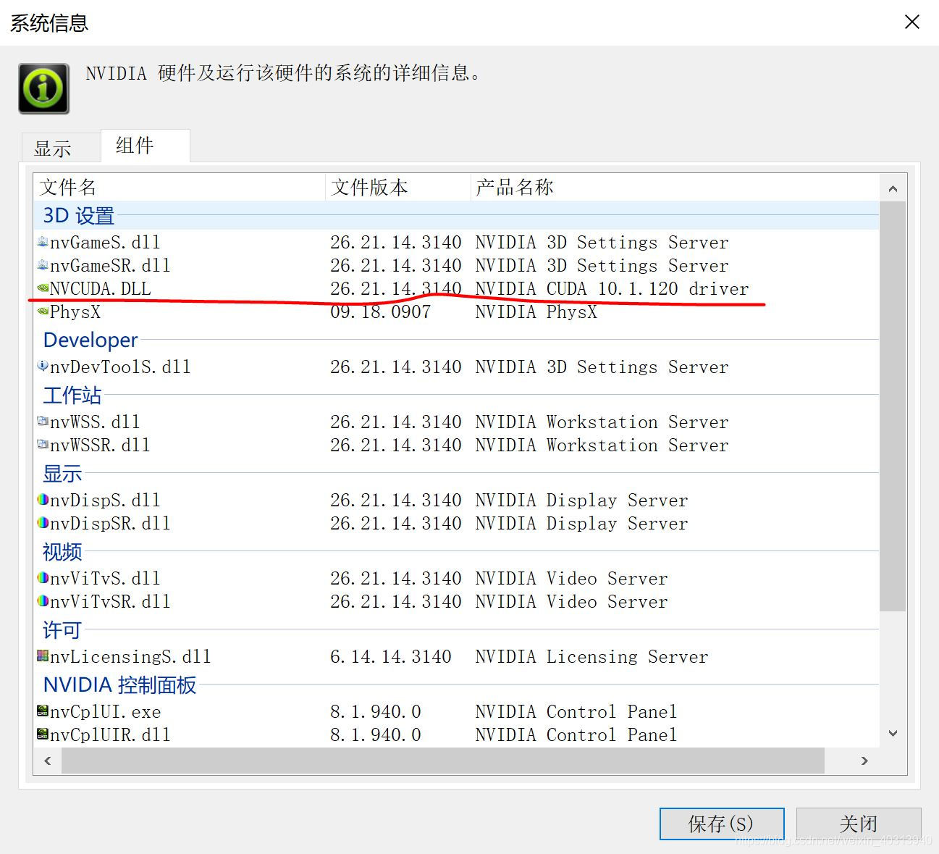Click the nvWSS.dll file name

point(96,422)
